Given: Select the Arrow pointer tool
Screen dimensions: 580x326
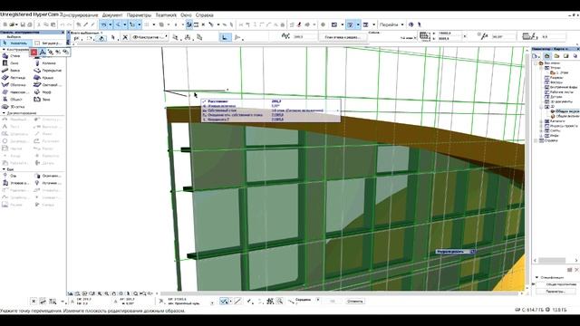Looking at the screenshot, I should (x=16, y=43).
